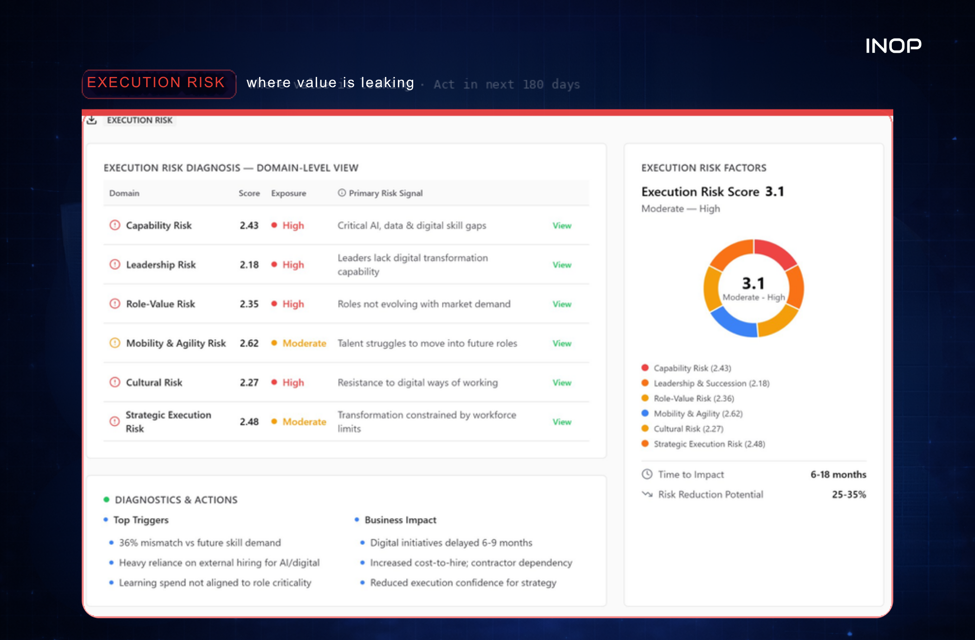Click the INOP logo
Viewport: 975px width, 640px height.
(893, 46)
